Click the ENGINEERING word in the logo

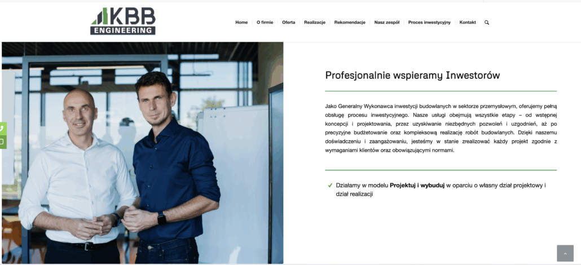point(122,31)
